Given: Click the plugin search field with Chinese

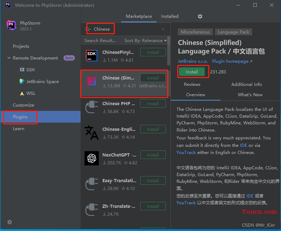Looking at the screenshot, I should point(126,29).
